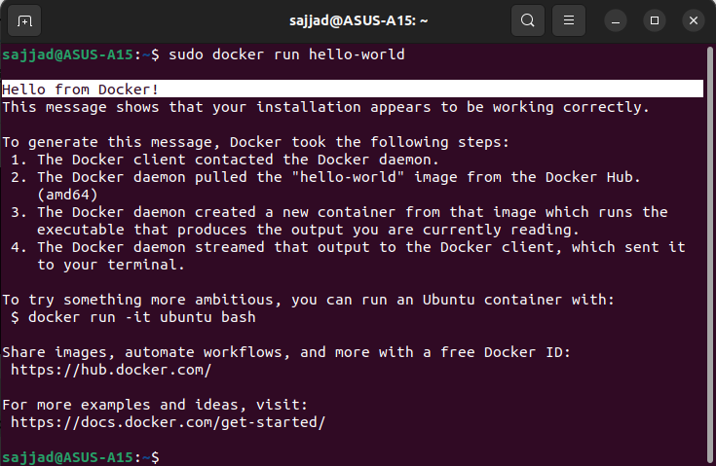Maximize the terminal window

655,21
